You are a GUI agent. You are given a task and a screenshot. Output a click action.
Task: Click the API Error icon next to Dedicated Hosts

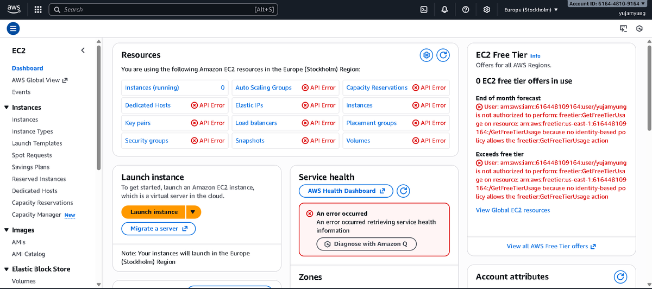(194, 105)
